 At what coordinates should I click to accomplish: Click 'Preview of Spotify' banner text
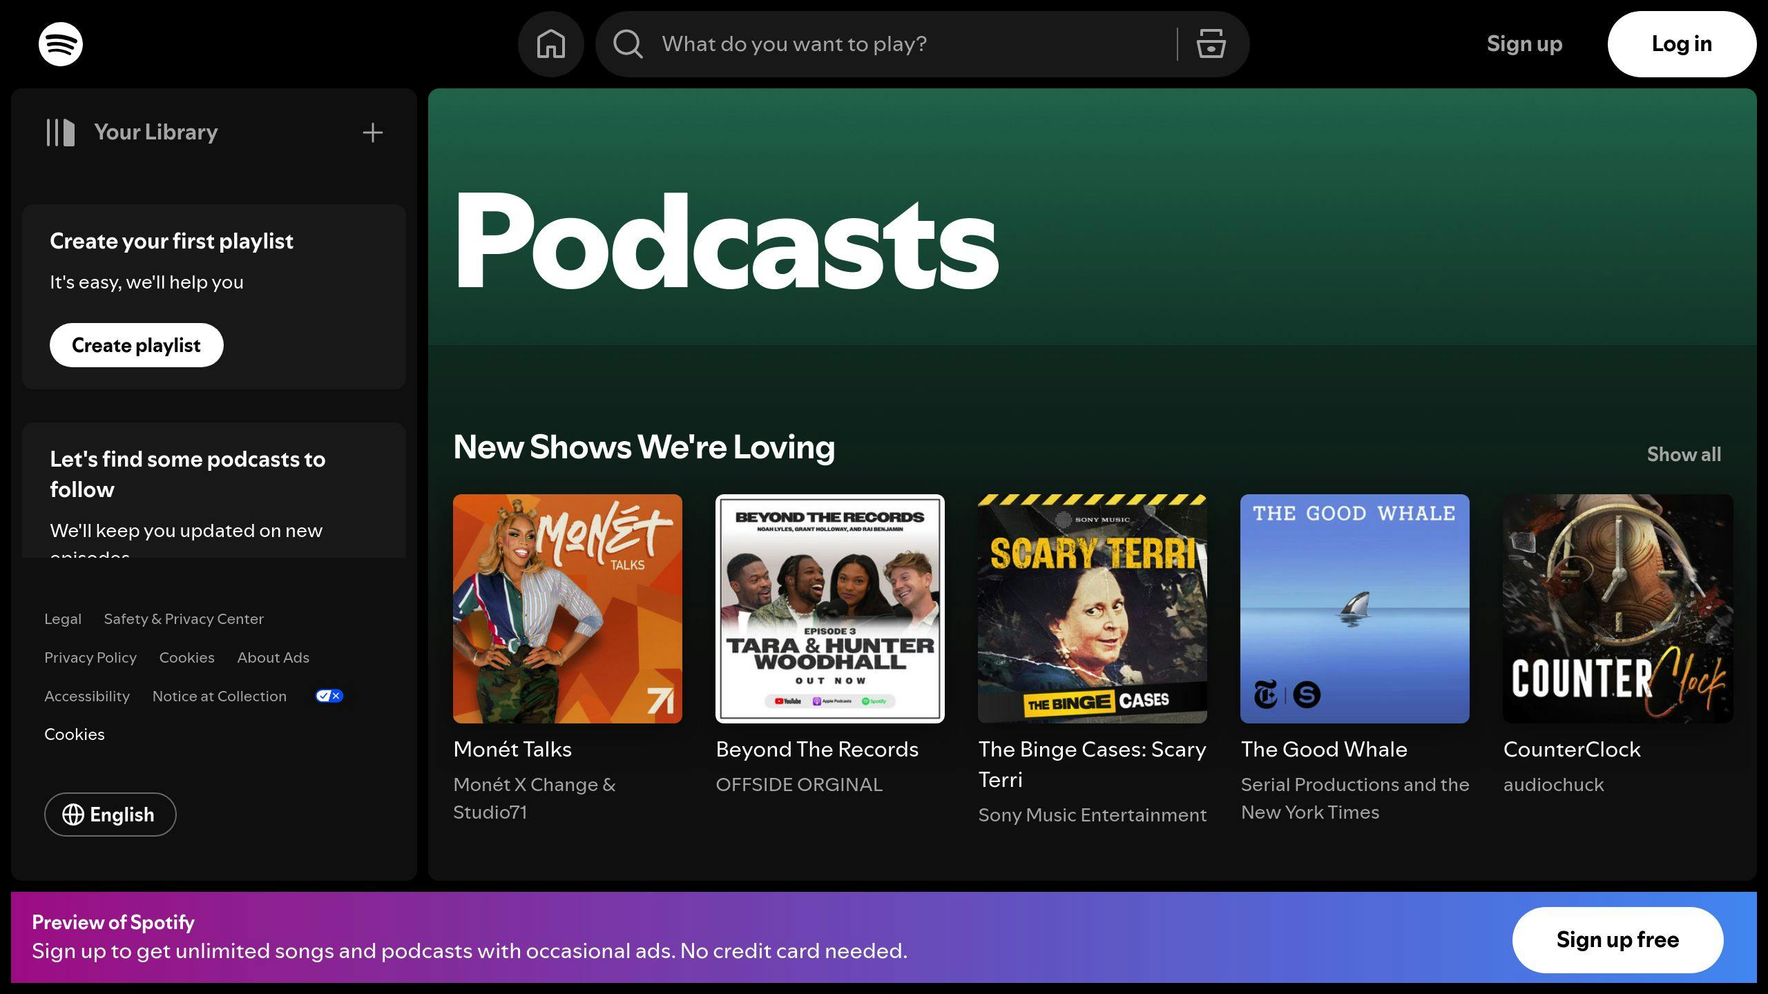pos(113,923)
